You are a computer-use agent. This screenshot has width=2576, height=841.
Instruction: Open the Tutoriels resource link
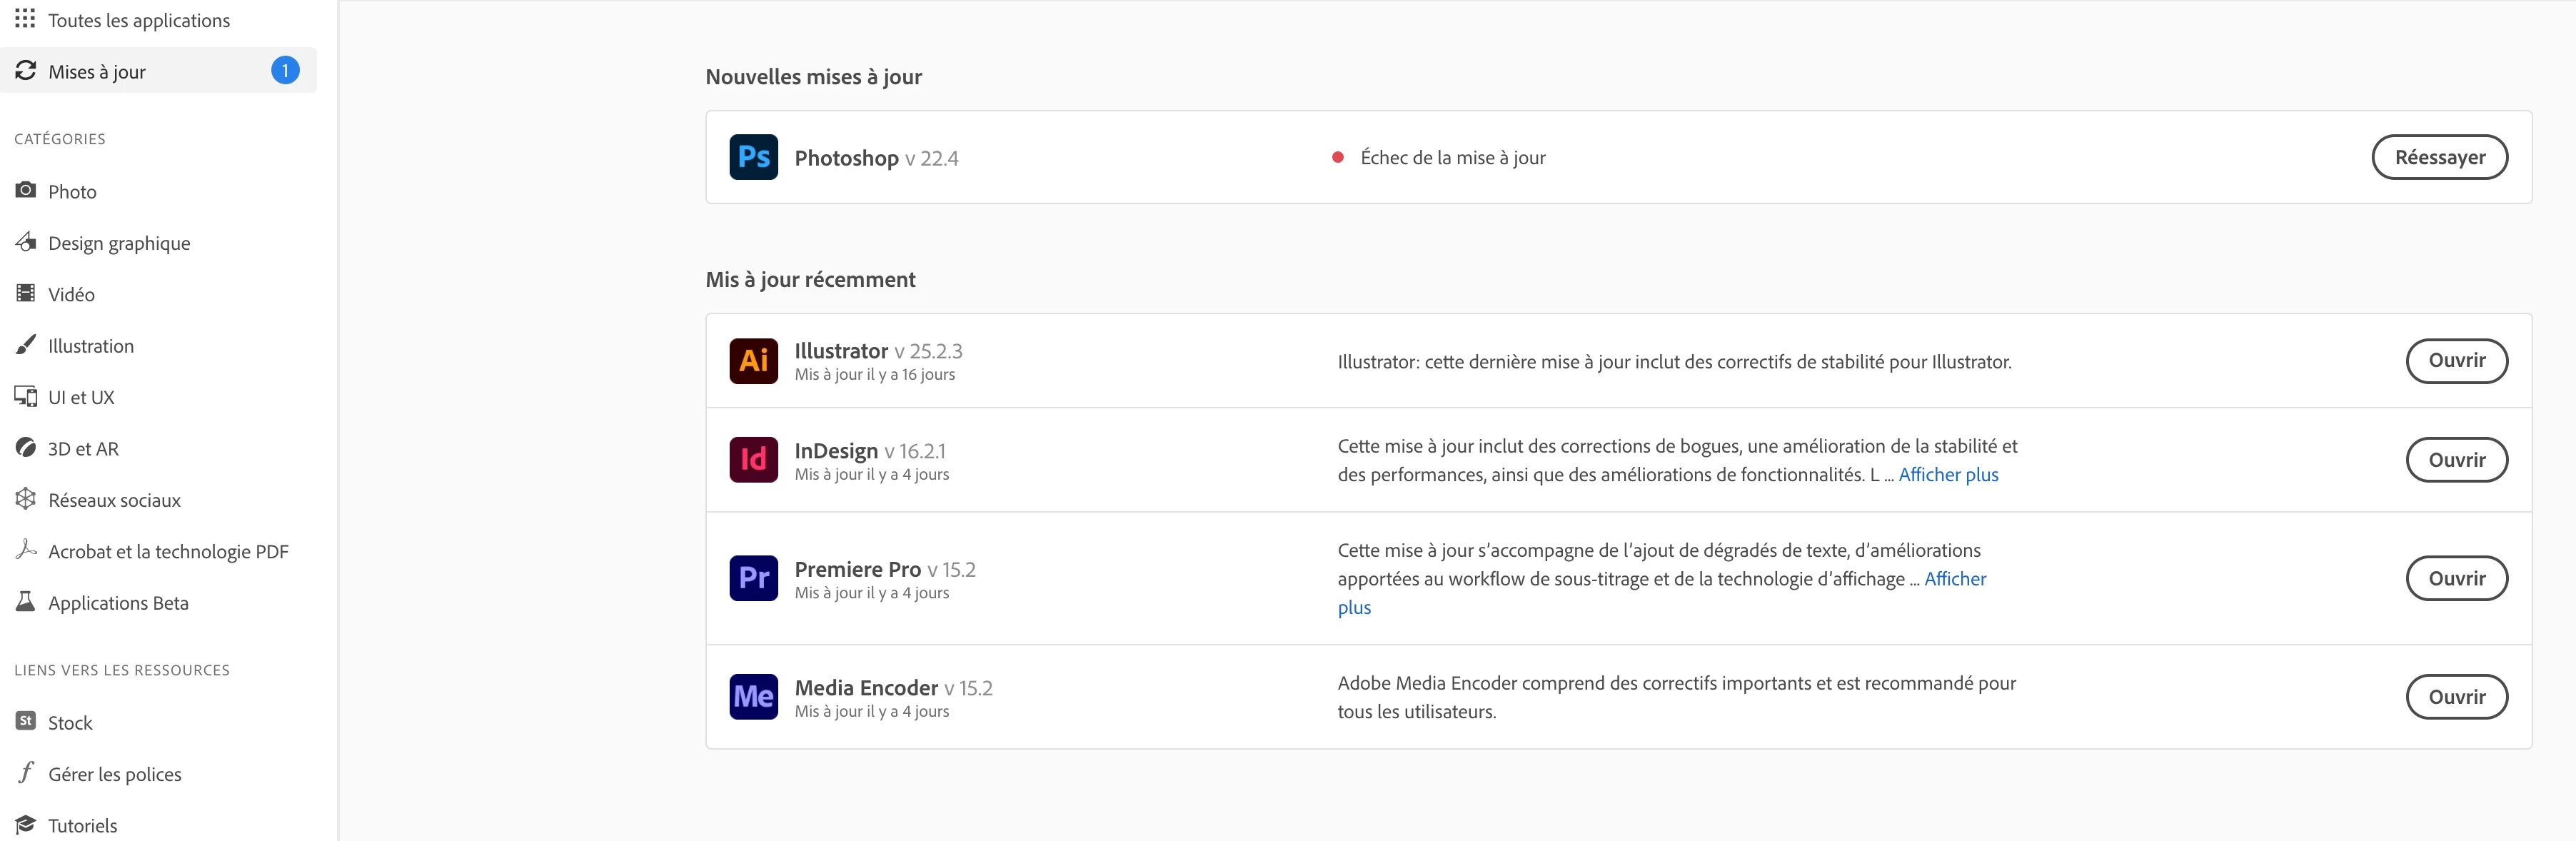point(82,825)
